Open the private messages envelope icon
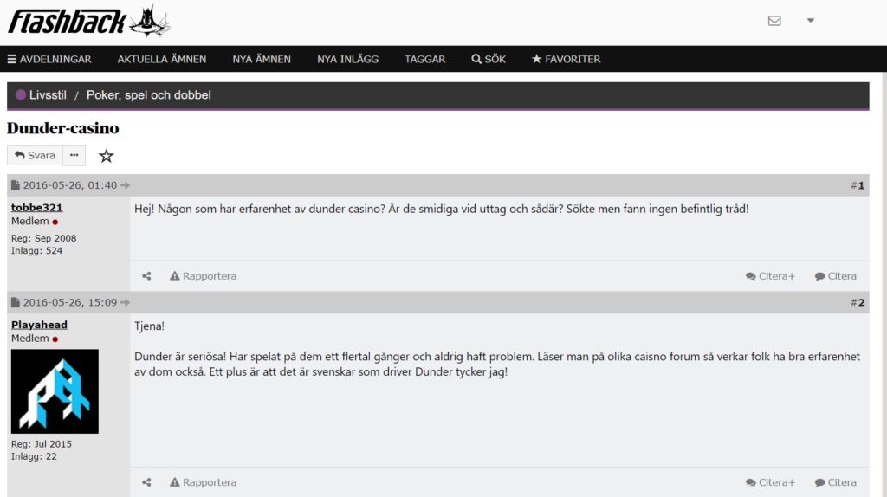The height and width of the screenshot is (497, 887). click(774, 21)
